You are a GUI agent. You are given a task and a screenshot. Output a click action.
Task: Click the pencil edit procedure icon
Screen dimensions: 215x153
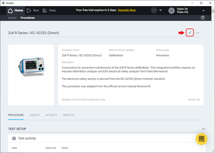189,33
